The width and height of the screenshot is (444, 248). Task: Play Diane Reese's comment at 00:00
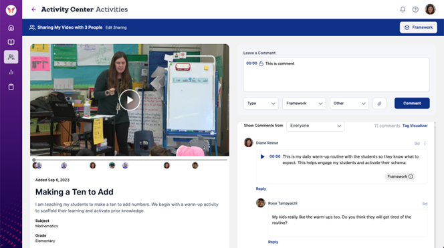262,156
